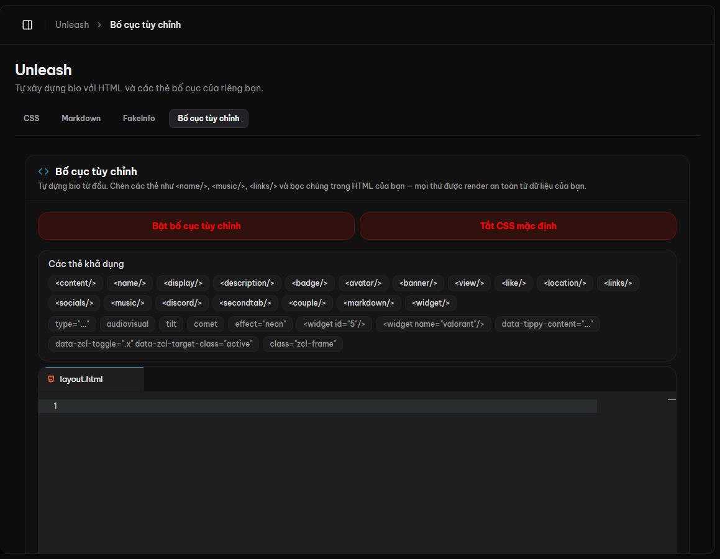Insert the <avatar/> tag chip
The image size is (720, 559).
click(x=363, y=283)
